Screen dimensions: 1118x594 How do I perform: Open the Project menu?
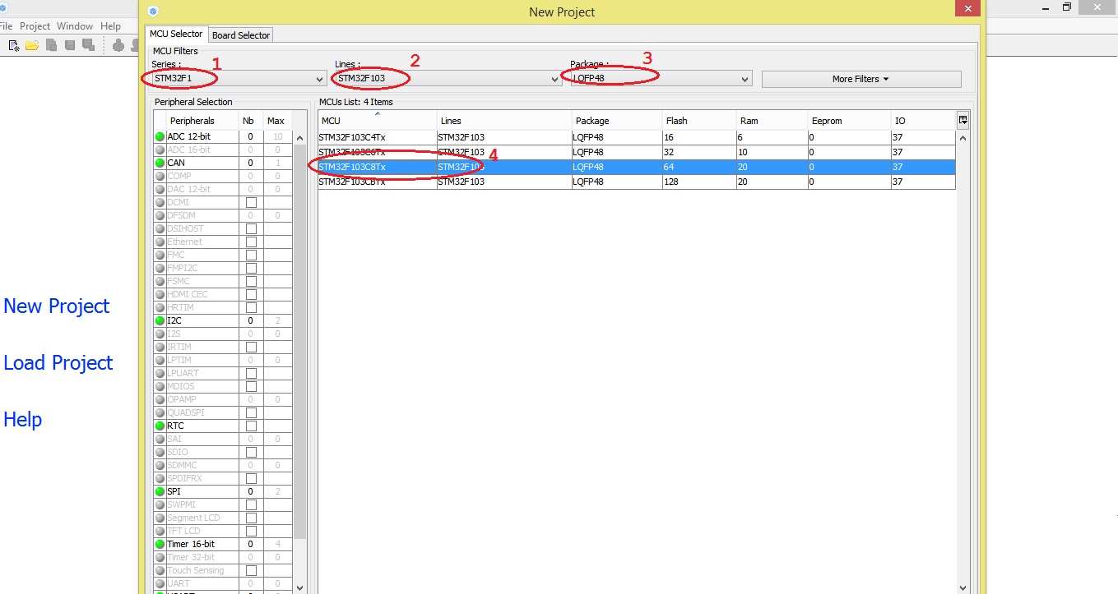click(35, 26)
